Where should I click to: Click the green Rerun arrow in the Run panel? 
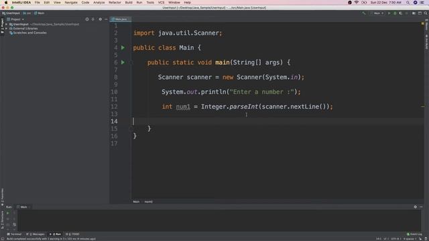click(x=7, y=213)
